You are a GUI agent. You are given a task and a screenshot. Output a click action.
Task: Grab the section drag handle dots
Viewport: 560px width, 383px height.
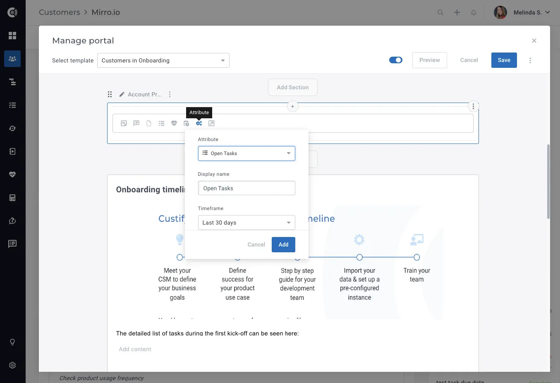coord(110,94)
